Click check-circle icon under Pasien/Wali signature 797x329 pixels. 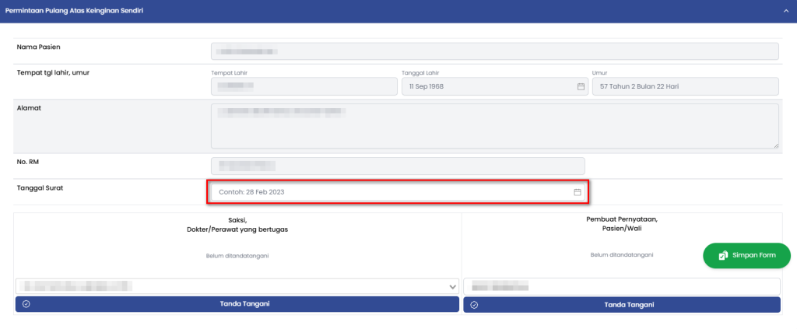tap(475, 305)
